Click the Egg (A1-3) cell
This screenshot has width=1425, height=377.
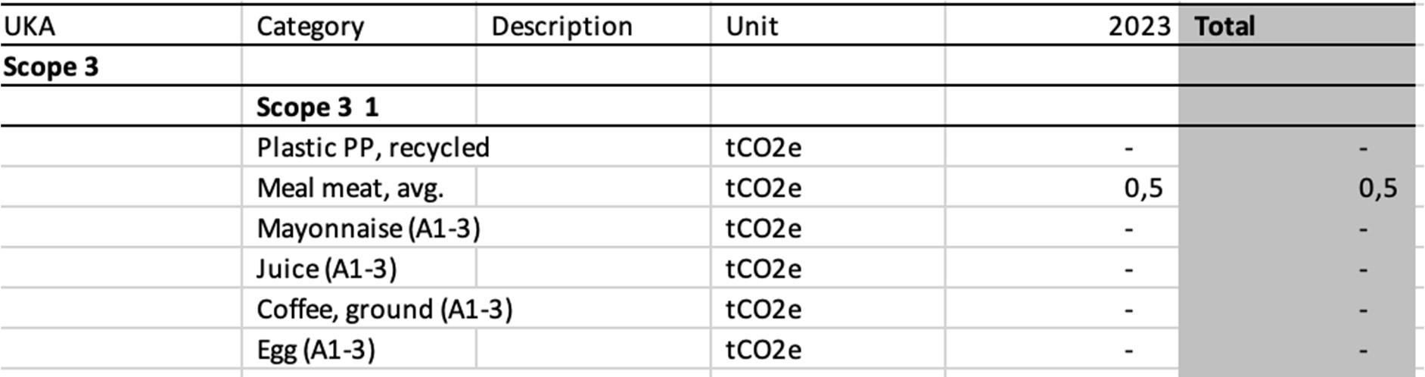[316, 350]
